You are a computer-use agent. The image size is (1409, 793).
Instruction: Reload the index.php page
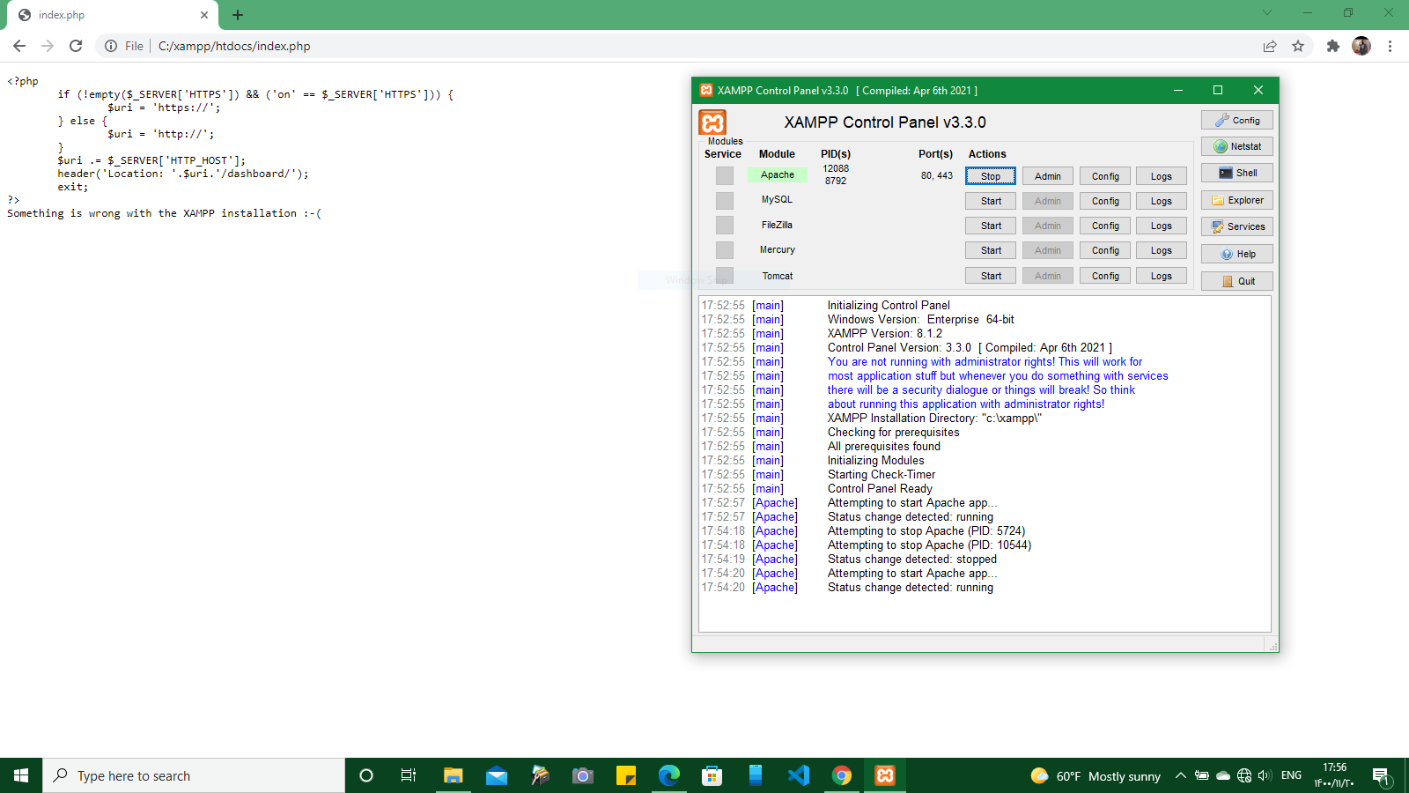[x=76, y=46]
